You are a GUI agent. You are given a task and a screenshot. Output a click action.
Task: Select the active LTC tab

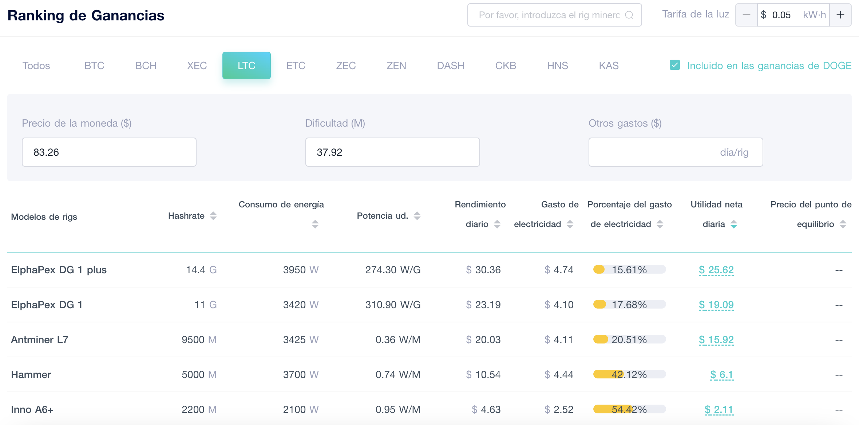tap(246, 65)
